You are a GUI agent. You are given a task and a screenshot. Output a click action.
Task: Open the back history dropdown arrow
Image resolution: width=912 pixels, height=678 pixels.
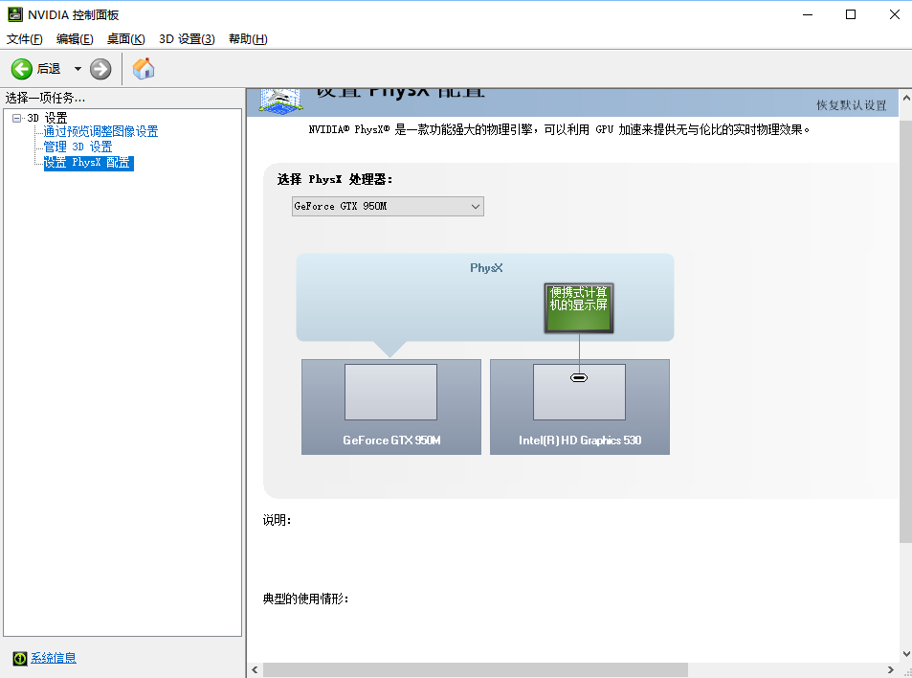[78, 69]
